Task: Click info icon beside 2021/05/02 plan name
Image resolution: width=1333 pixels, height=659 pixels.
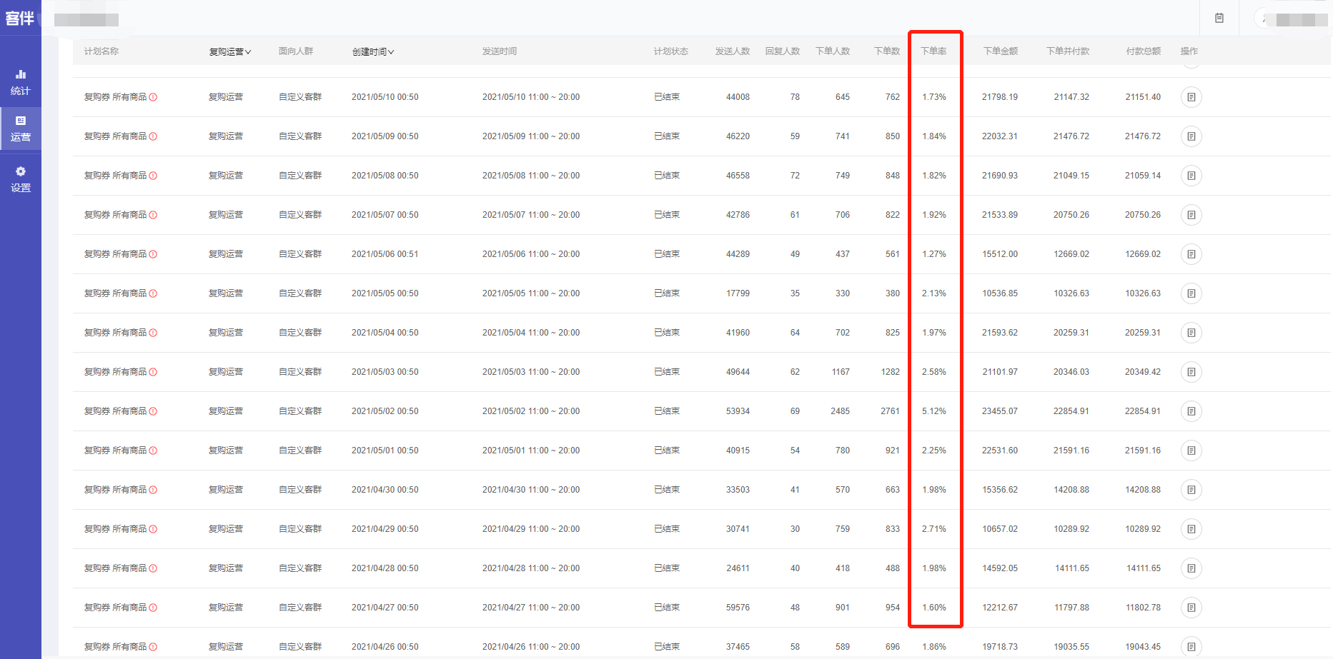Action: coord(153,411)
